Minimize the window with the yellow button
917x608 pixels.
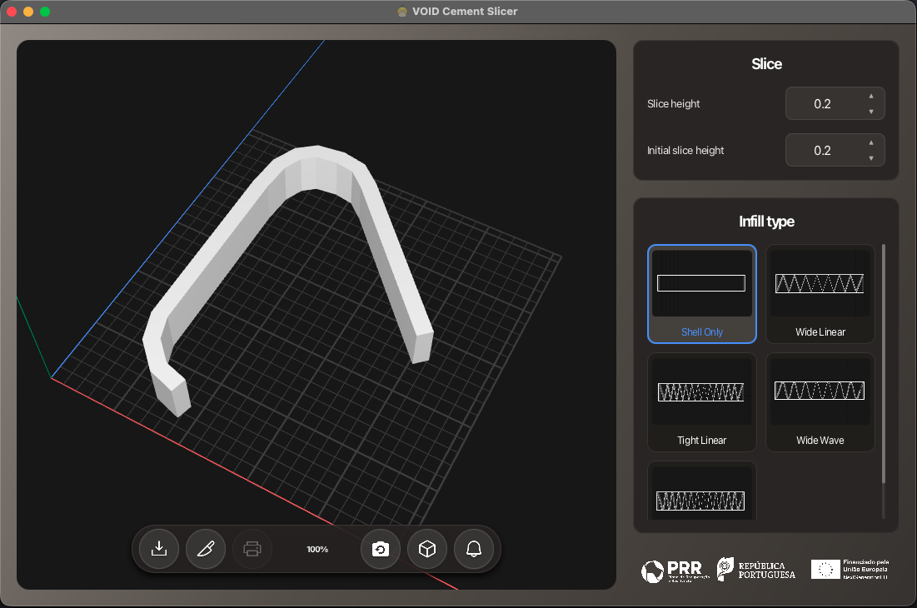pyautogui.click(x=28, y=12)
